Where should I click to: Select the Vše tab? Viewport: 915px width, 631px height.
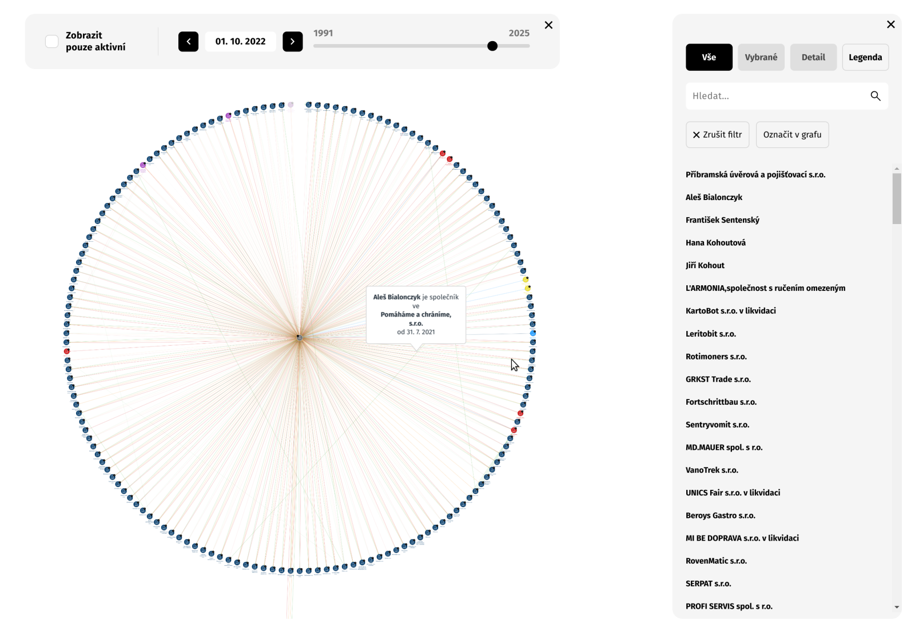pyautogui.click(x=709, y=57)
